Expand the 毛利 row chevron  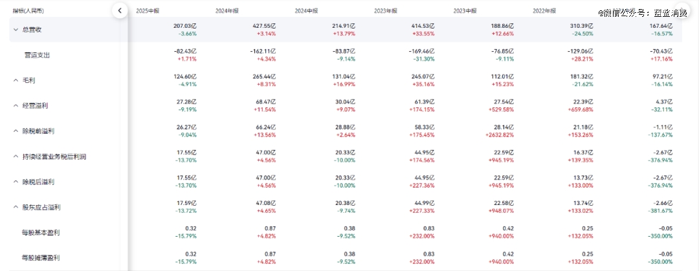pyautogui.click(x=16, y=80)
